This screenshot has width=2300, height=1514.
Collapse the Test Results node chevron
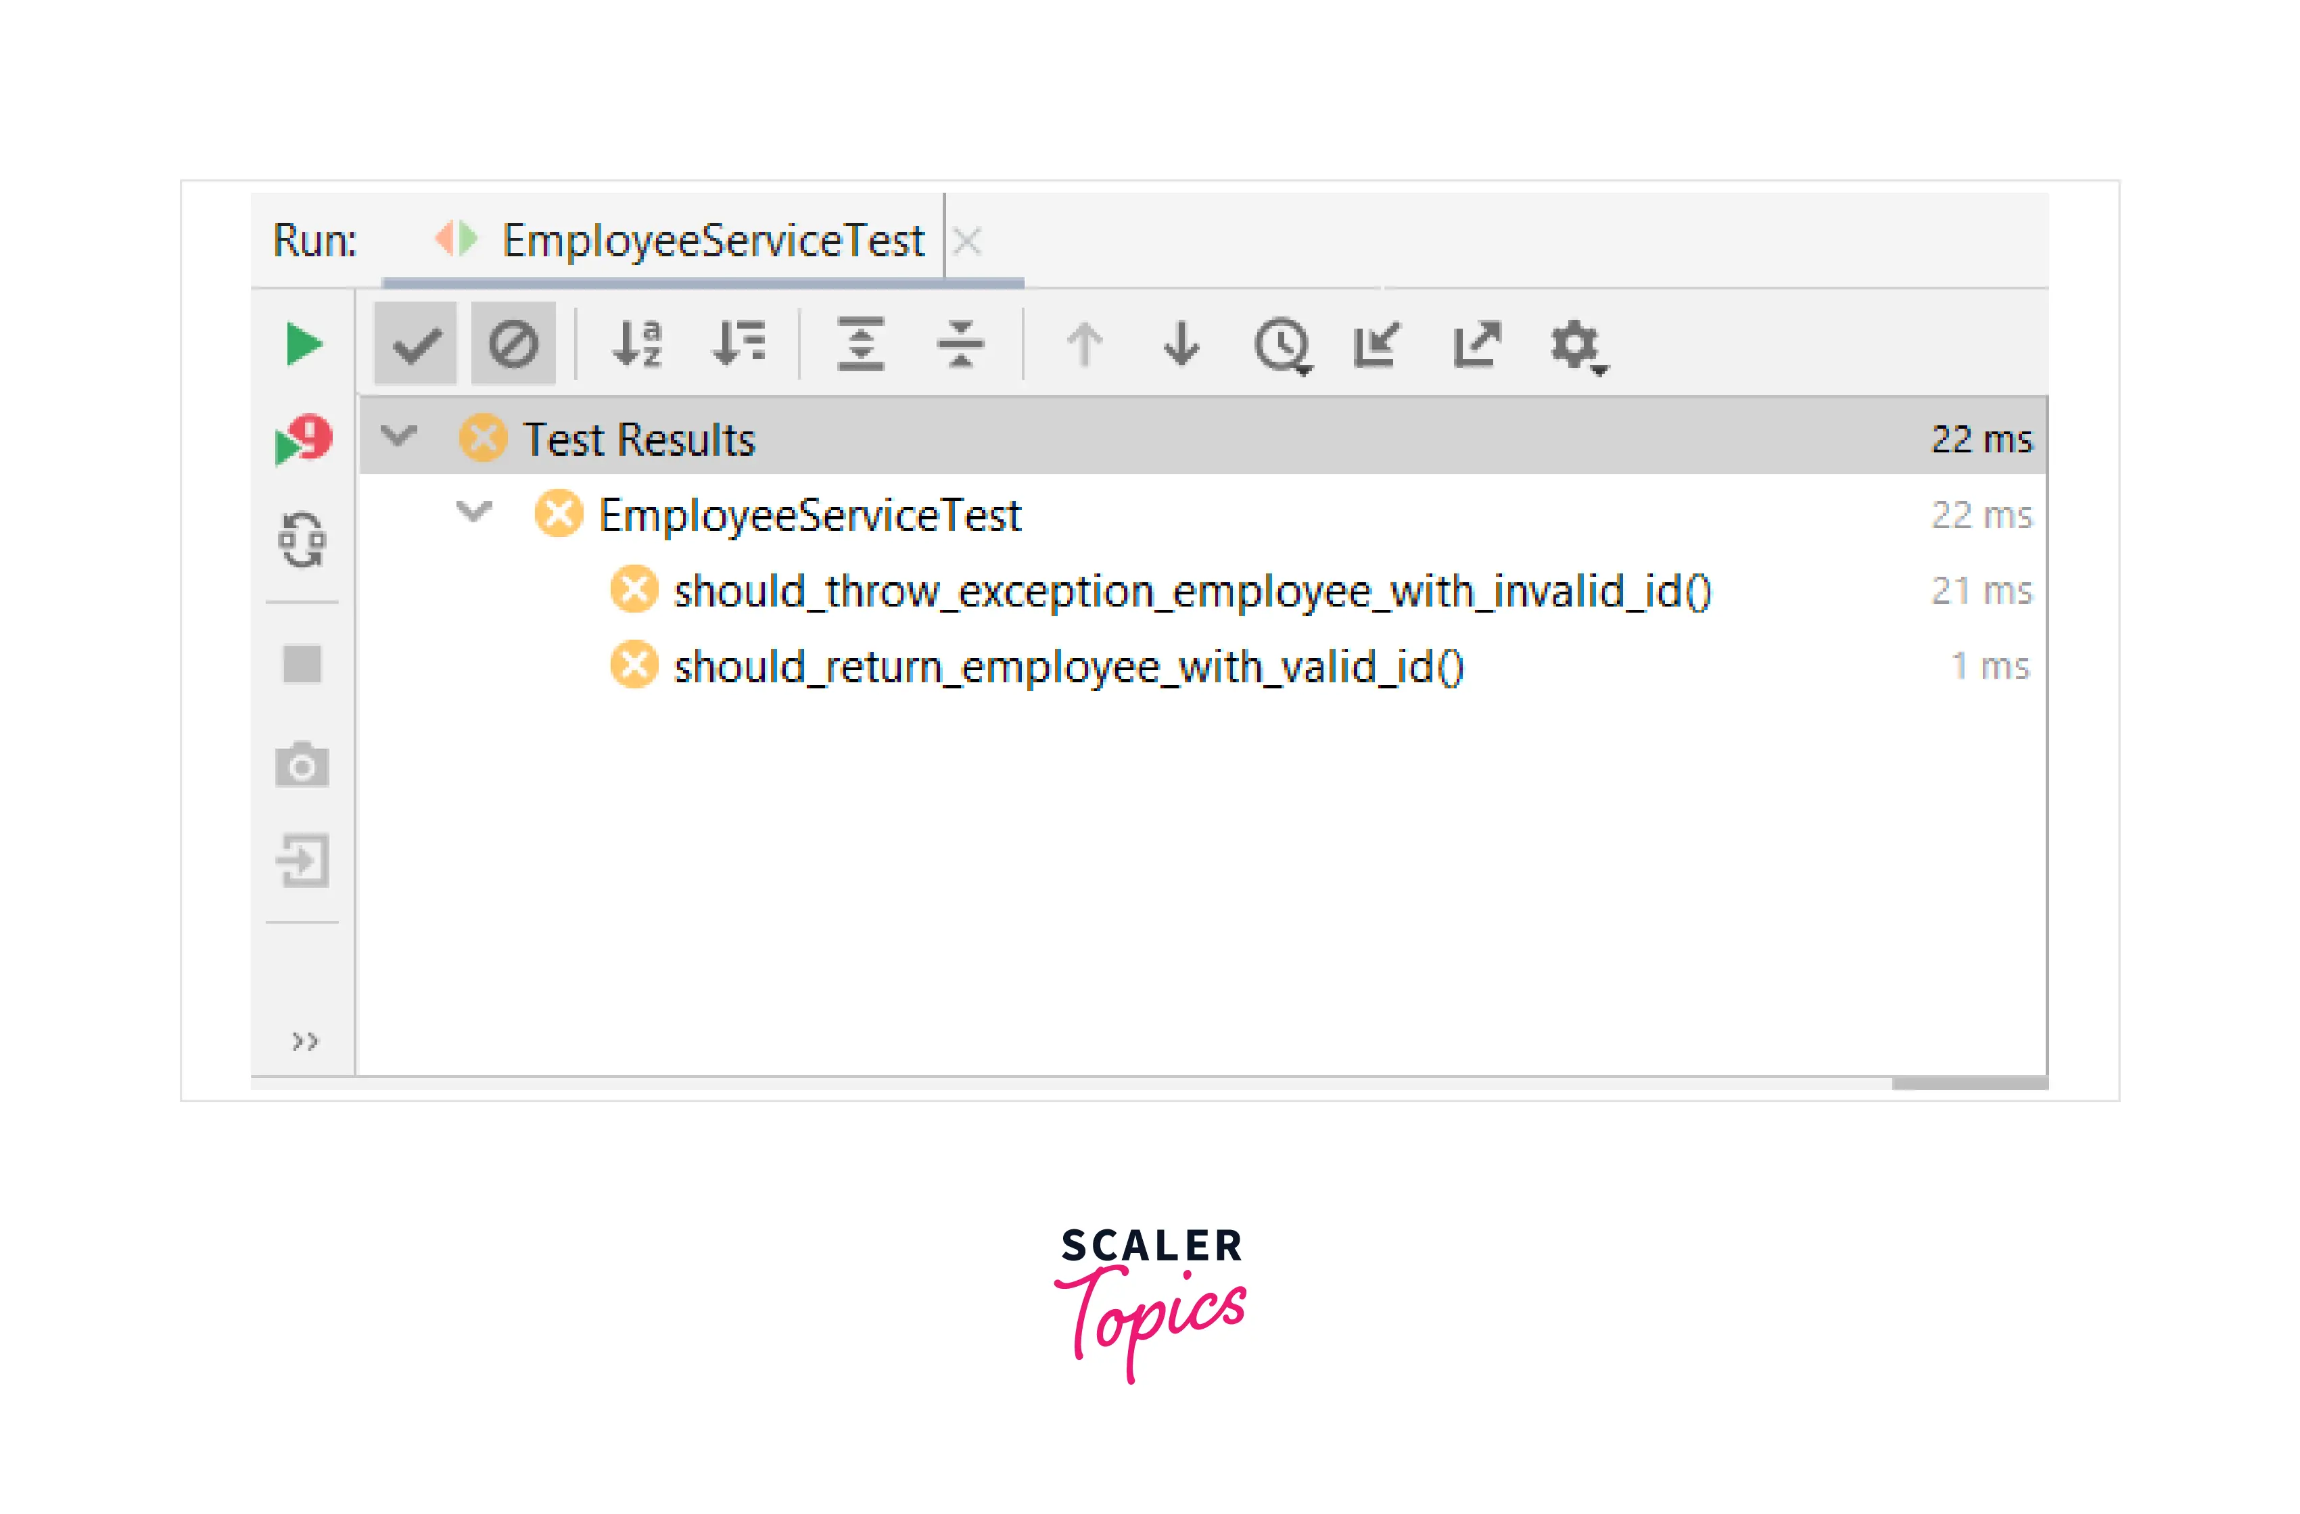tap(398, 437)
